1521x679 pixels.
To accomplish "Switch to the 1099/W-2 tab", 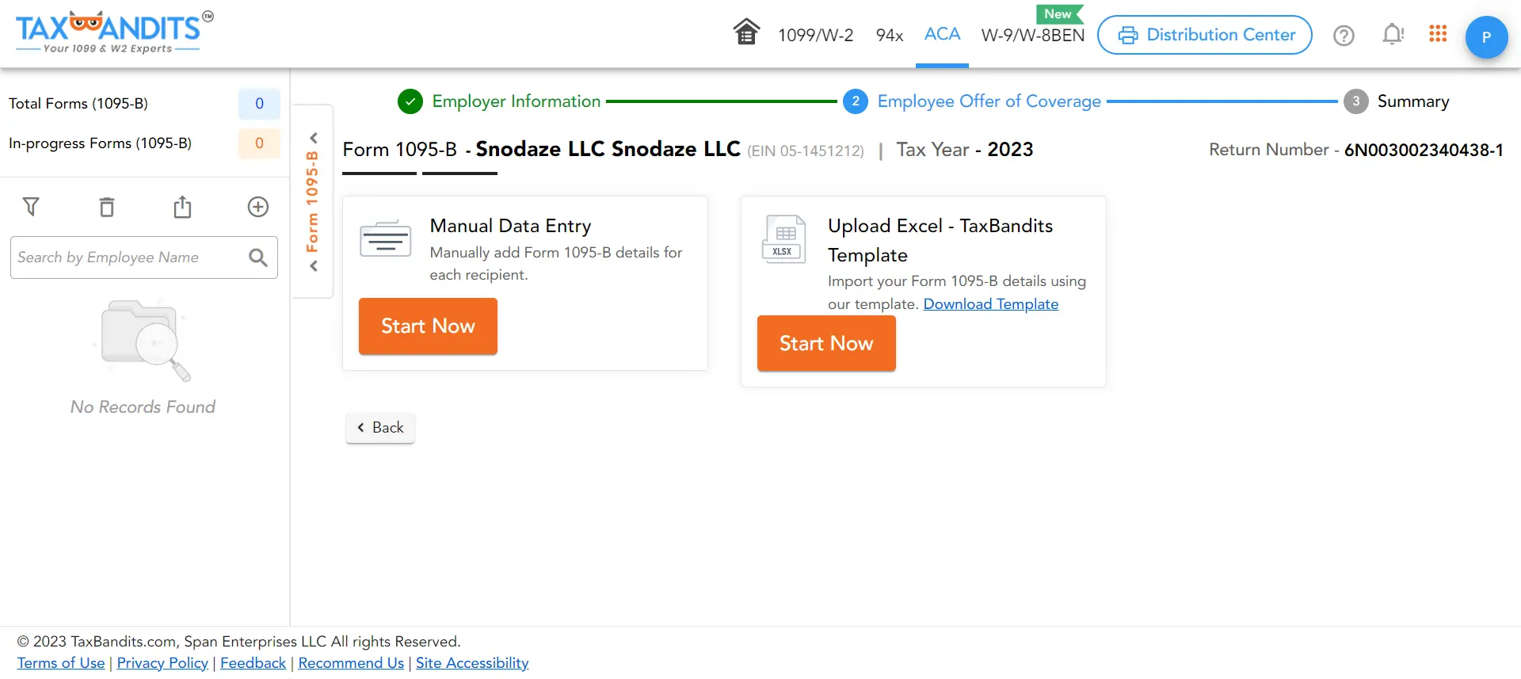I will tap(815, 35).
